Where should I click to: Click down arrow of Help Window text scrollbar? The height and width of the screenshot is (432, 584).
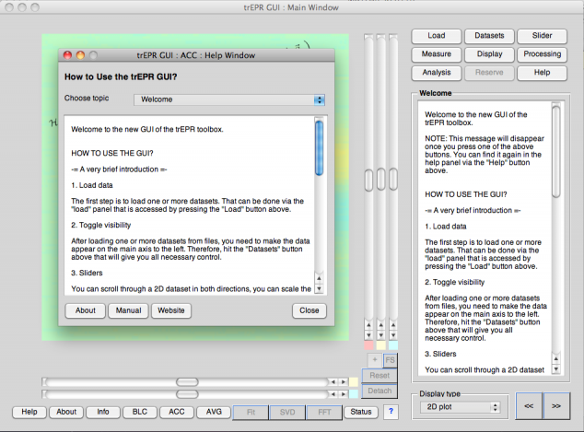coord(319,288)
